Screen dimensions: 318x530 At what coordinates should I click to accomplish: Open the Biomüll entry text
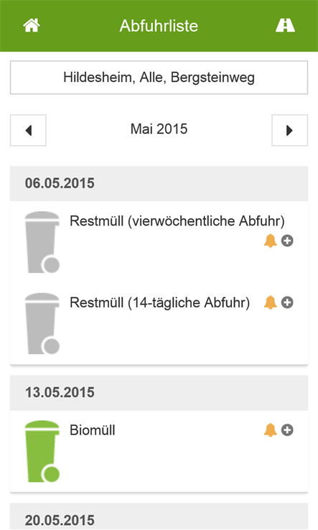pyautogui.click(x=93, y=430)
